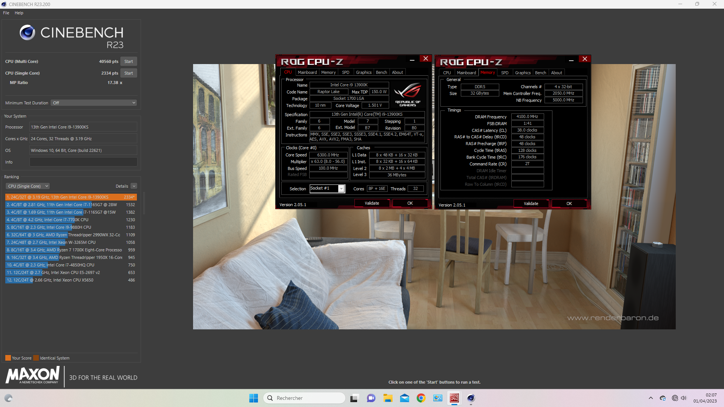Show hidden tray icons chevron

(650, 398)
